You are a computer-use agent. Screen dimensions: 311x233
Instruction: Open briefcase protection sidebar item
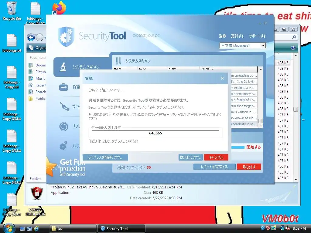pyautogui.click(x=64, y=87)
